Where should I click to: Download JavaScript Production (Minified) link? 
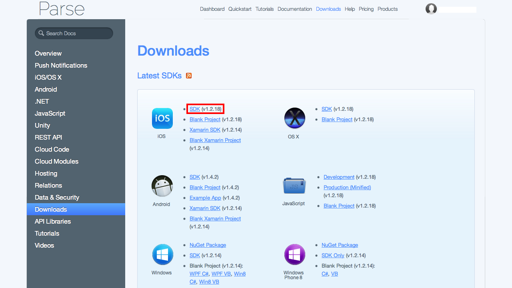point(347,187)
